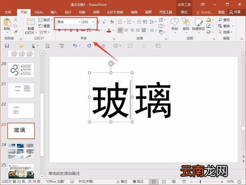Select slide 20 thumbnail
The image size is (246, 185).
[21, 70]
